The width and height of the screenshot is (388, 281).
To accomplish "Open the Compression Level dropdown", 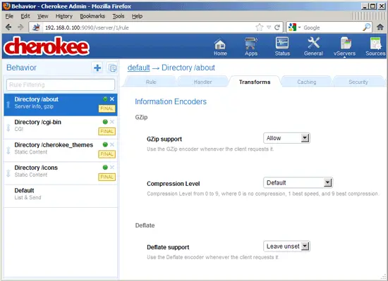I will tap(298, 182).
